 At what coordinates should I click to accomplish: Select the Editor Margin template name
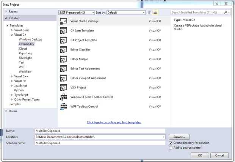[79, 59]
